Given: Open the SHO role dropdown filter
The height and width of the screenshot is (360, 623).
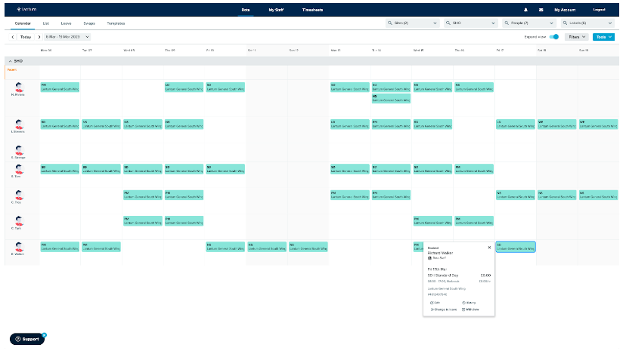Looking at the screenshot, I should [471, 23].
